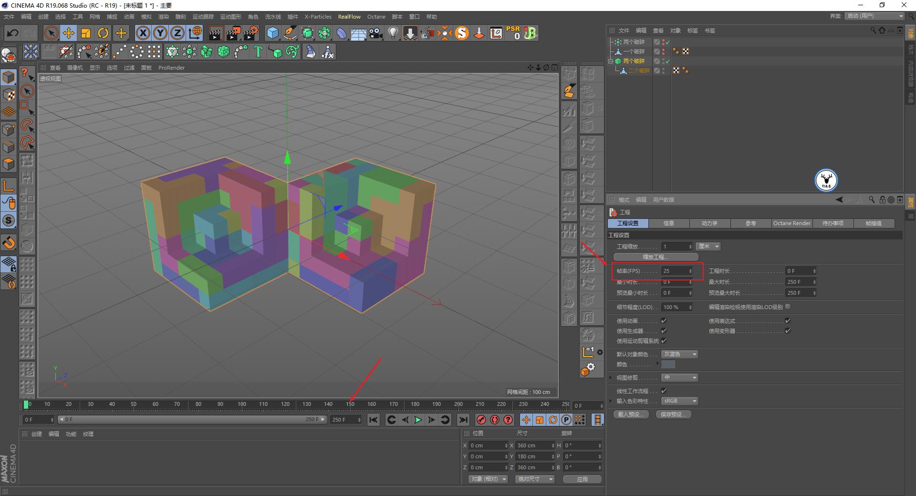Image resolution: width=916 pixels, height=496 pixels.
Task: Toggle the 使用动画 checkbox in project settings
Action: click(664, 320)
